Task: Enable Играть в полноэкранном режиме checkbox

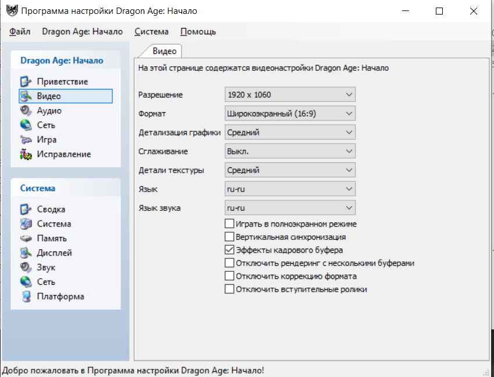Action: click(229, 224)
